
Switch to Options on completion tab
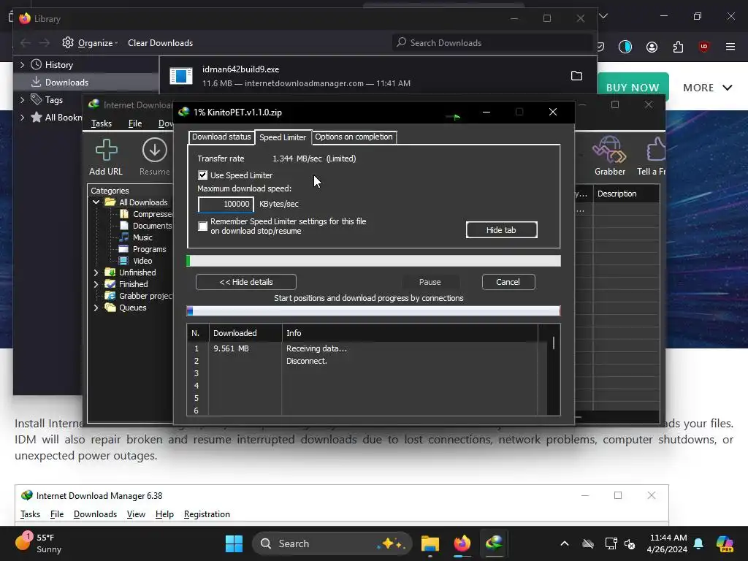coord(354,137)
